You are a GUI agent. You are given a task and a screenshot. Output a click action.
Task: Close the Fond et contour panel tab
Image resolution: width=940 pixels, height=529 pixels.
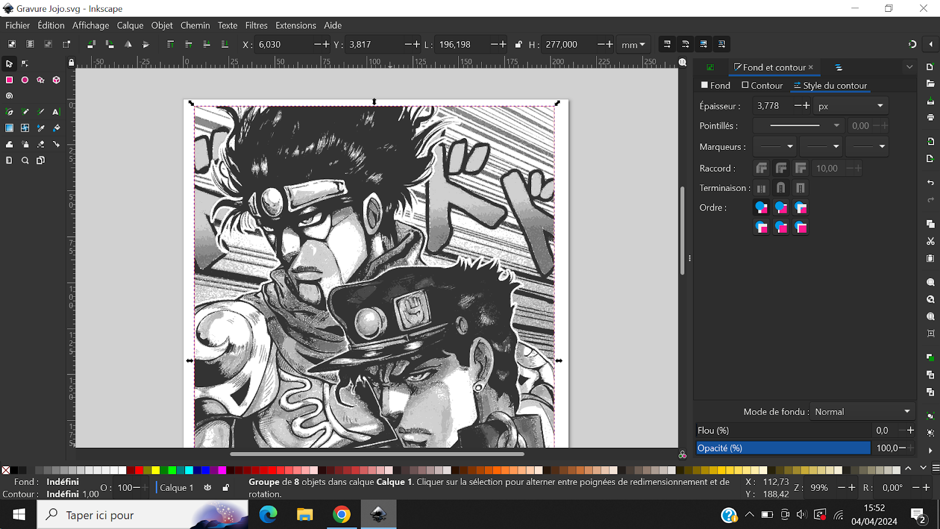811,67
